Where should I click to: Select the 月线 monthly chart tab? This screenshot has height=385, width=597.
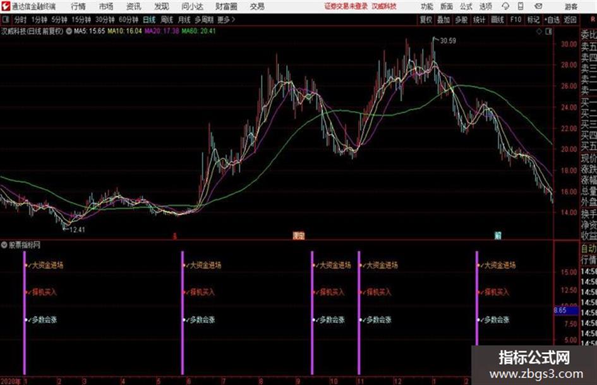point(184,20)
